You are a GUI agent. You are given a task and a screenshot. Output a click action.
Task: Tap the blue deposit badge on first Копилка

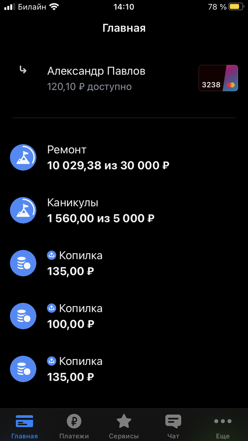pos(51,255)
